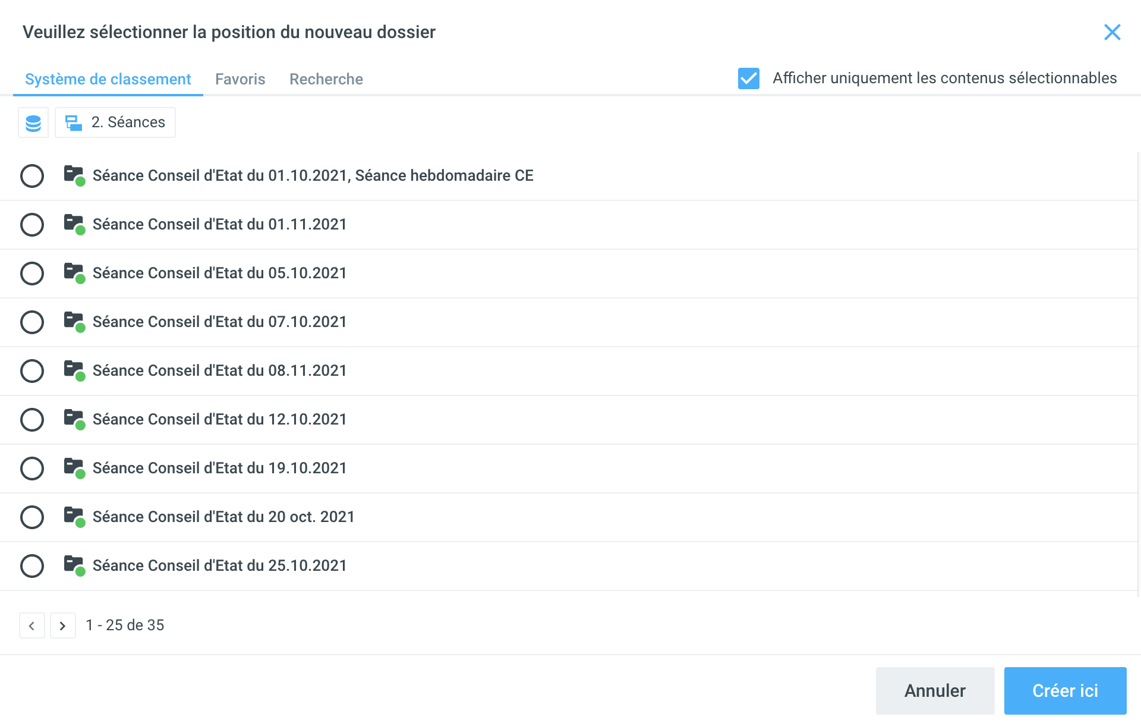This screenshot has height=723, width=1141.
Task: Click folder icon of Séance du 08.11.2021
Action: [74, 370]
